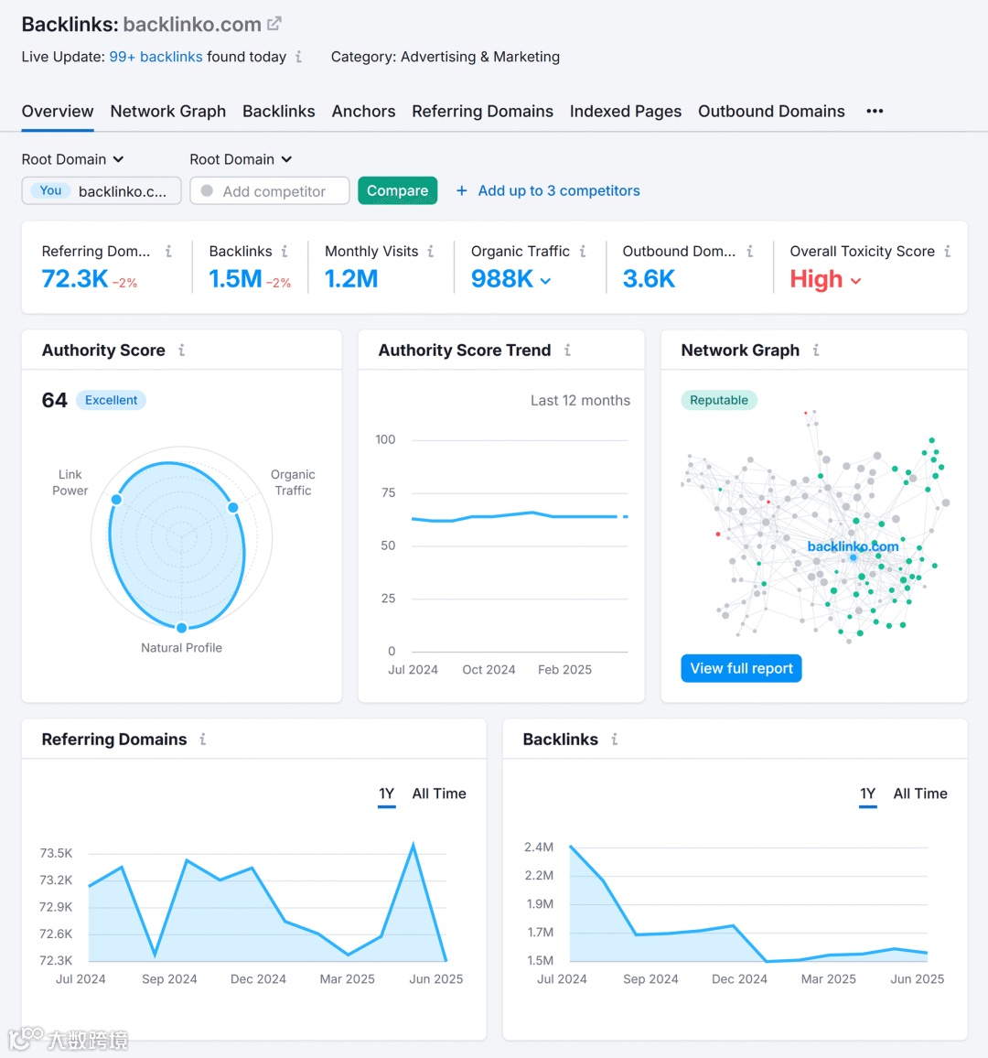Screen dimensions: 988x1058
Task: Click info icon on Backlinks chart card
Action: (615, 740)
